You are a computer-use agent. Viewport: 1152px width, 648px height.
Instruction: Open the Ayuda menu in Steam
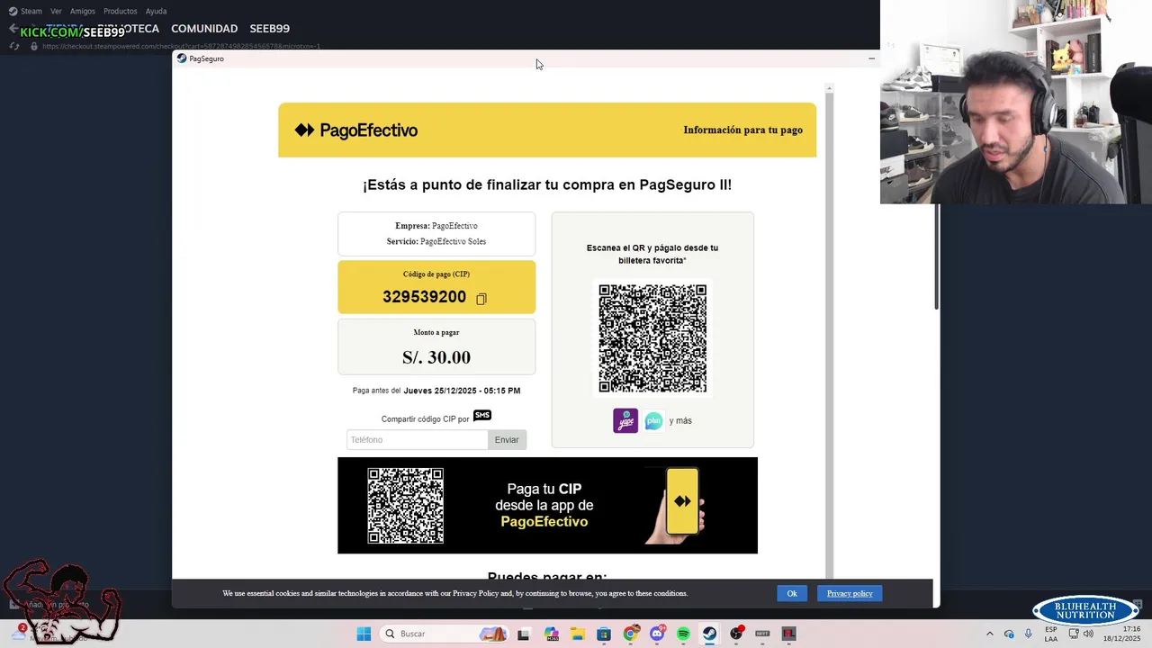click(156, 11)
